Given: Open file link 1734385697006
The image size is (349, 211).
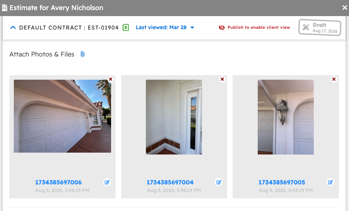Looking at the screenshot, I should [x=58, y=182].
